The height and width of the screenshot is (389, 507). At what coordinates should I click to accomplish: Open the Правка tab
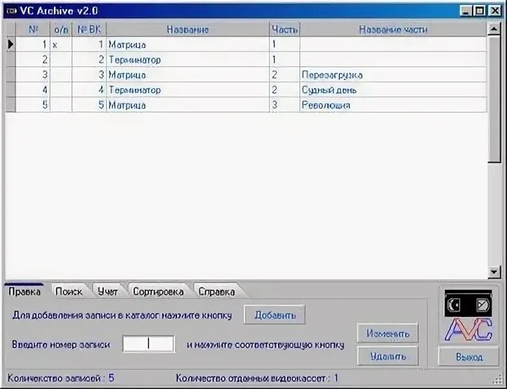coord(25,292)
